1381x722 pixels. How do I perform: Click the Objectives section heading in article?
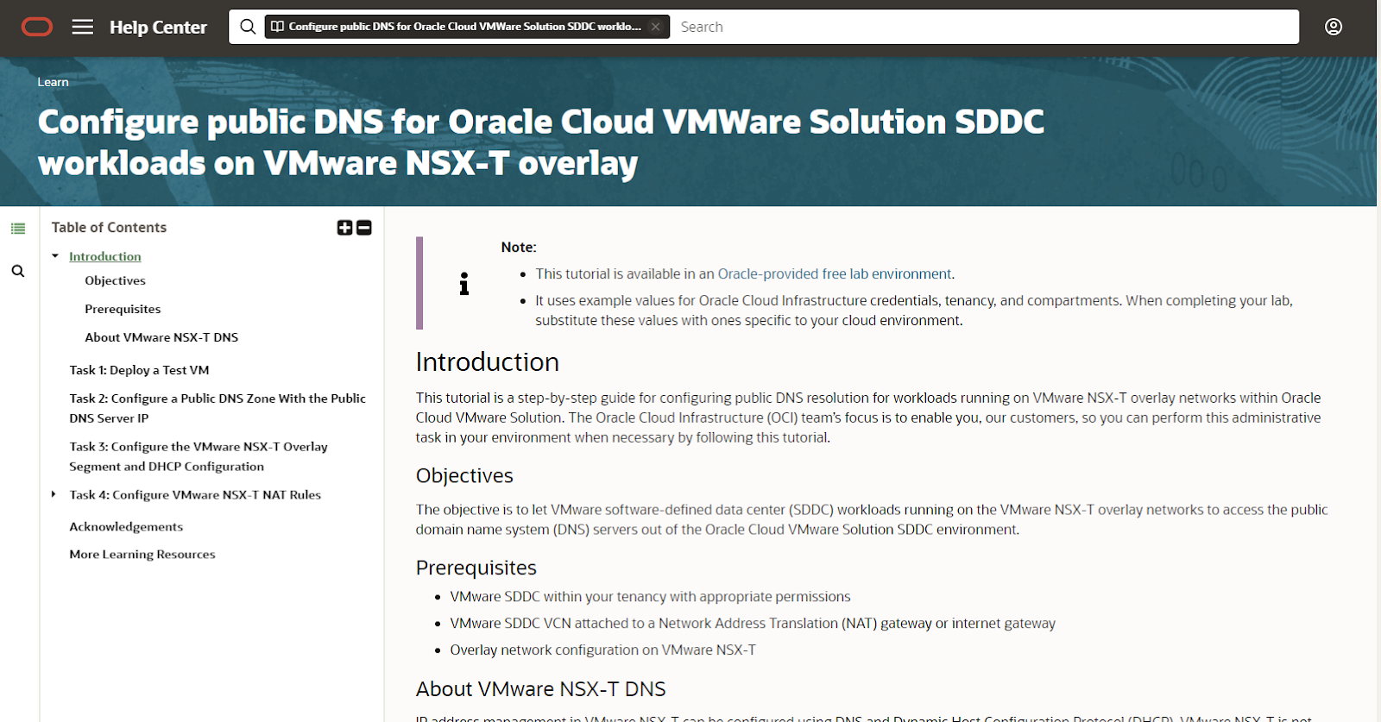point(464,475)
